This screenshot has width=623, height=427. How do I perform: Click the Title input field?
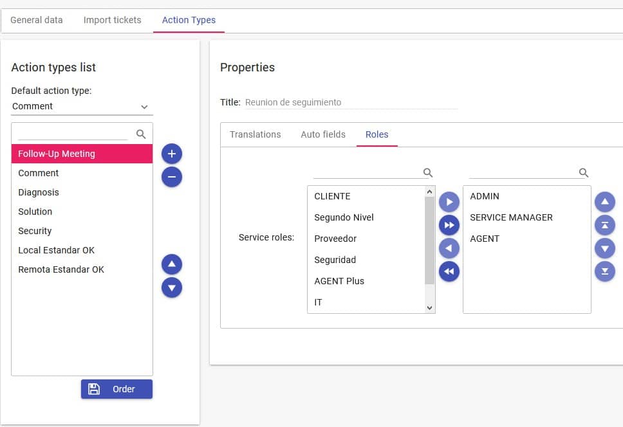tap(351, 102)
